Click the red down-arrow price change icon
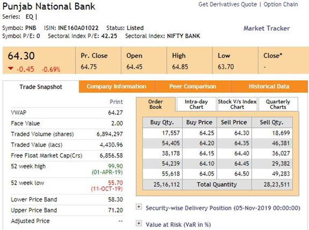The image size is (309, 230). [10, 69]
